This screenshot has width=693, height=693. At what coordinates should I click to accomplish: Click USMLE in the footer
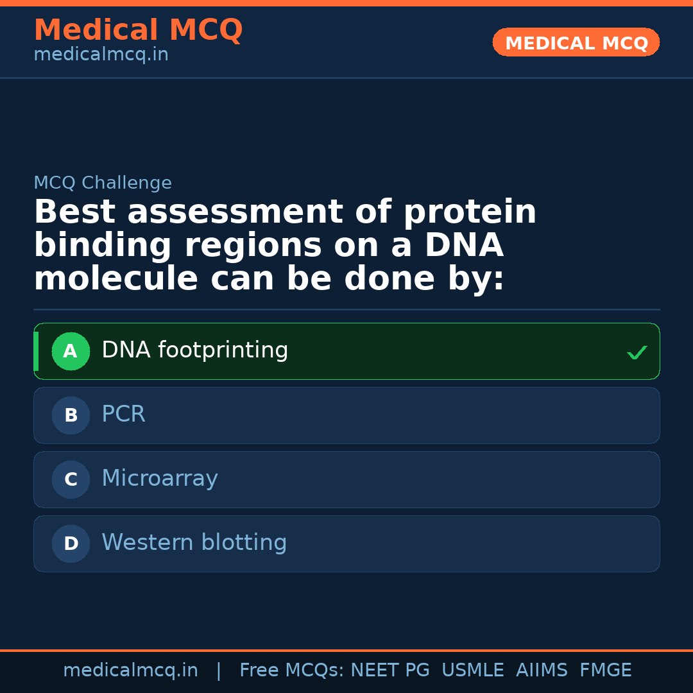[x=473, y=671]
